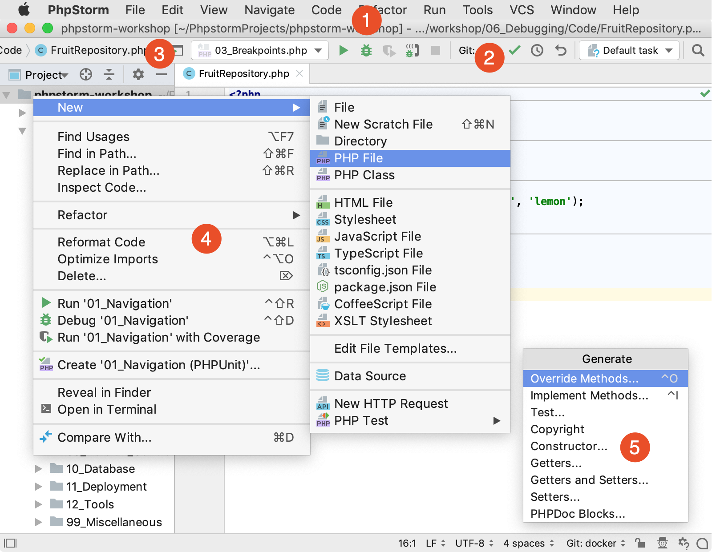This screenshot has height=552, width=712.
Task: Expand the 10_Database folder
Action: pyautogui.click(x=39, y=469)
